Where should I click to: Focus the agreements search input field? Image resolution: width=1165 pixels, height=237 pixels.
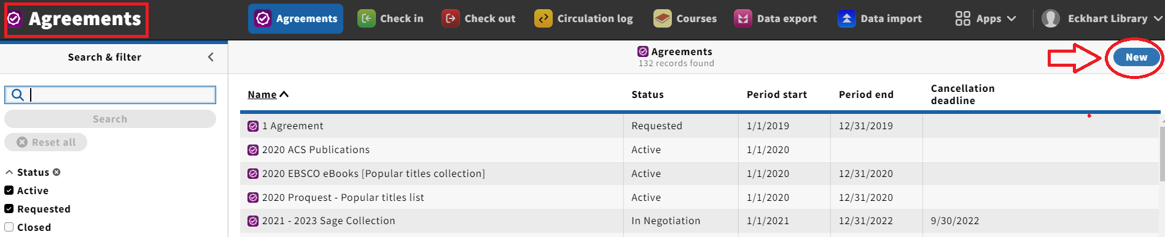click(121, 94)
